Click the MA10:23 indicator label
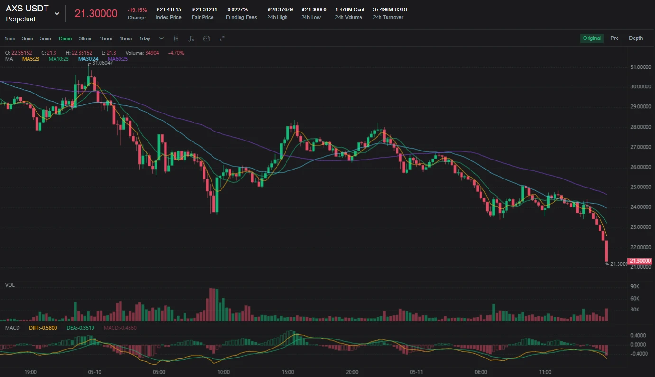 click(59, 59)
